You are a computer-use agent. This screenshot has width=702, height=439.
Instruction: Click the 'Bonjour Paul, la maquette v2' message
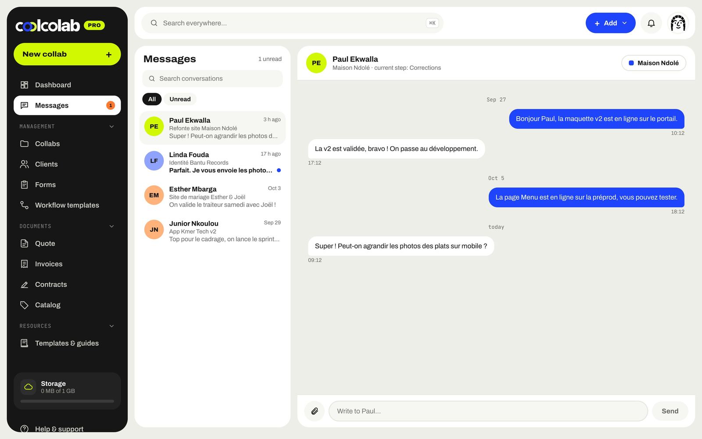tap(596, 119)
